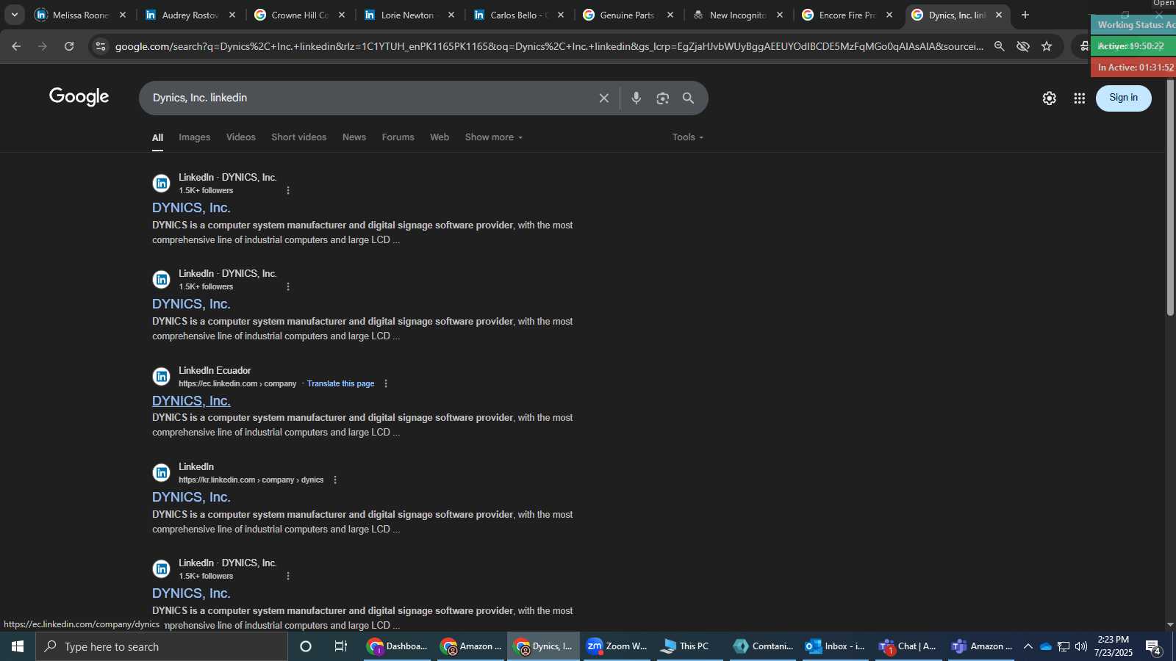The width and height of the screenshot is (1176, 661).
Task: Open the Google apps grid icon
Action: [x=1080, y=98]
